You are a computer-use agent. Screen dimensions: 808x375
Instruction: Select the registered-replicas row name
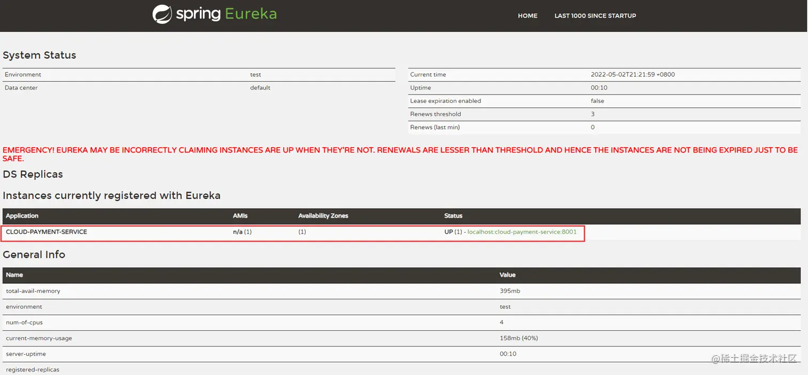(33, 370)
